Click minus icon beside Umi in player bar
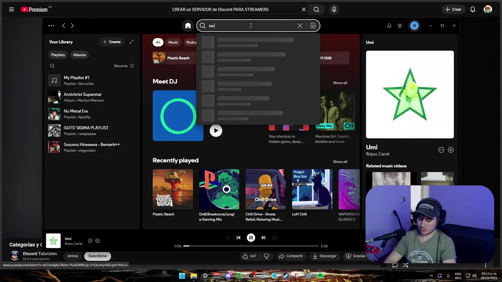Screen dimensions: 502x282 (x=90, y=241)
